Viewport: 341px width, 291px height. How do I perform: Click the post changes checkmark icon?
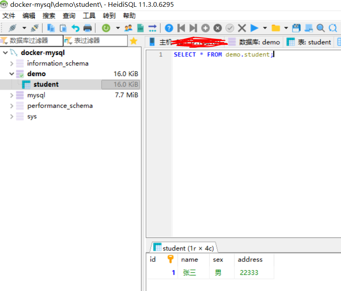tap(230, 28)
